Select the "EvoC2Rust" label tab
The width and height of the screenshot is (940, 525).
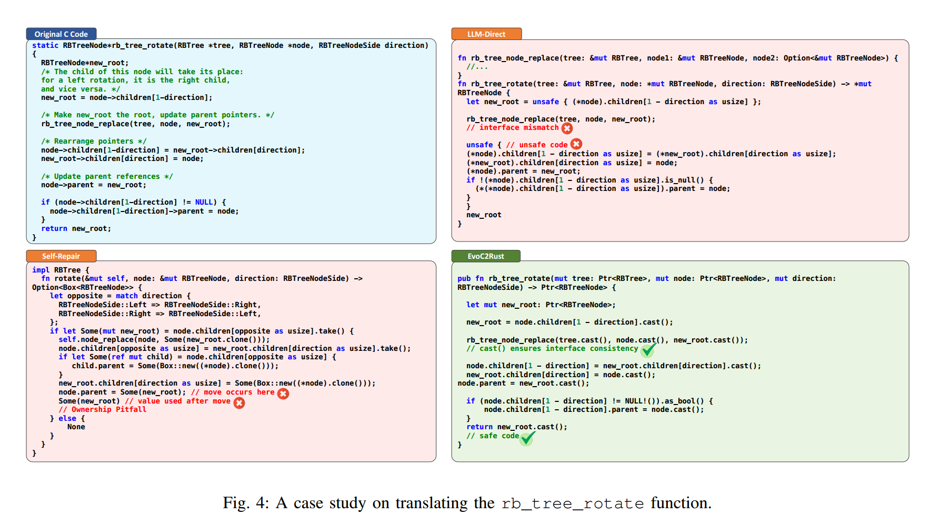coord(485,256)
